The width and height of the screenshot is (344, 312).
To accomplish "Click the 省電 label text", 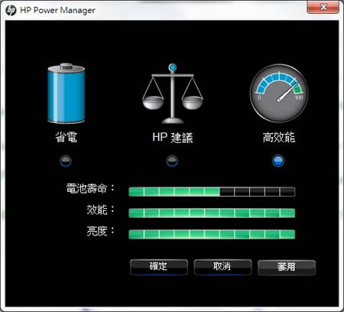I will click(x=67, y=137).
